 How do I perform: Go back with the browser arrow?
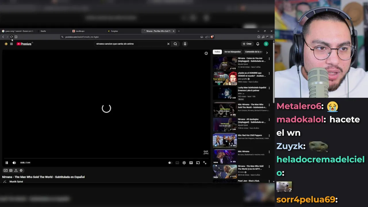coord(3,37)
